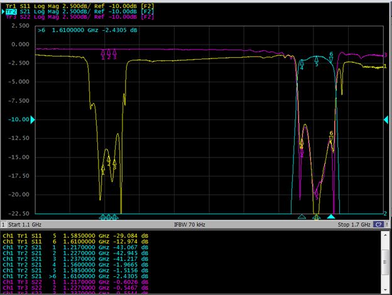The image size is (392, 295).
Task: Select S21 marker 4 row showing -1.9665 dB
Action: 75,264
